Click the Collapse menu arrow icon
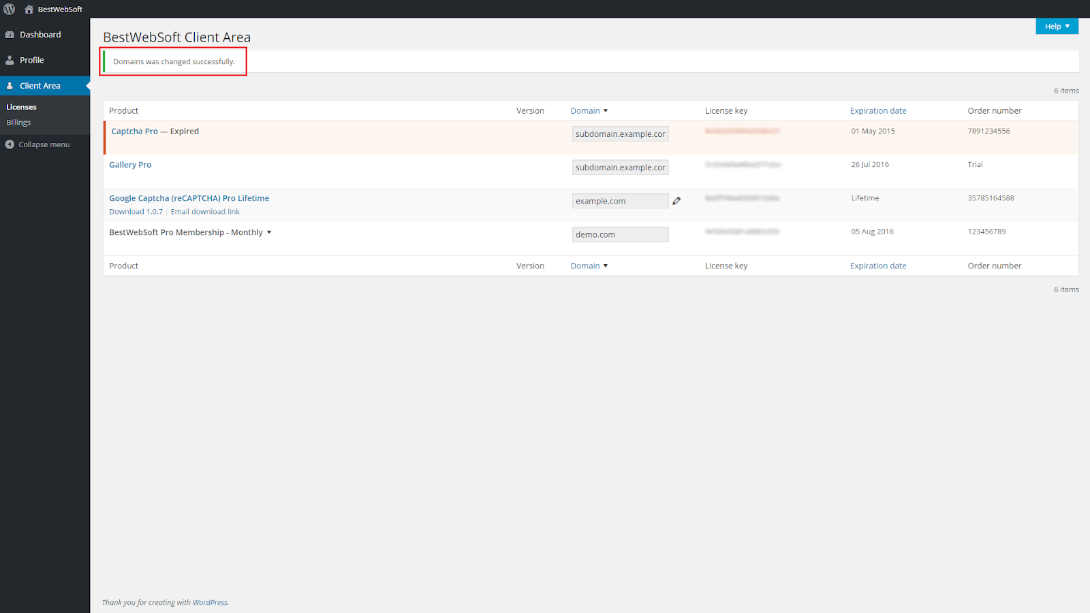 10,144
